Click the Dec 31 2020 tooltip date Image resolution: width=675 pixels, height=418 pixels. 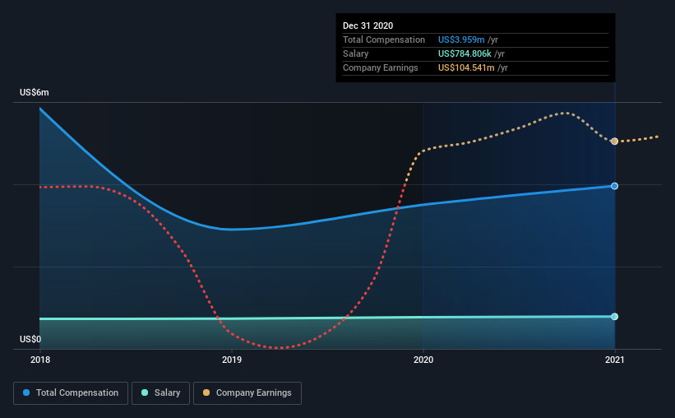click(x=368, y=26)
